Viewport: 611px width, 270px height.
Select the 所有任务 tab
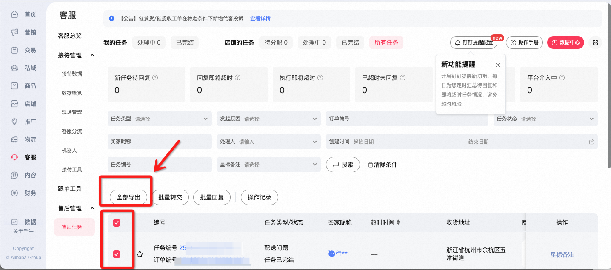click(386, 43)
